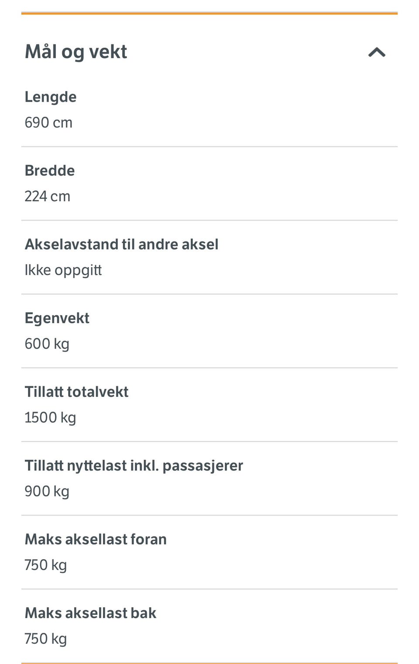Select the Maks aksellast bak label
This screenshot has width=419, height=664.
coord(90,613)
